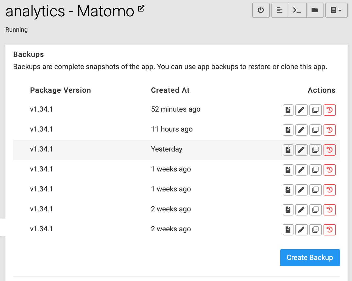Download backup config for 11 hours ago backup
The image size is (352, 281).
pos(288,130)
